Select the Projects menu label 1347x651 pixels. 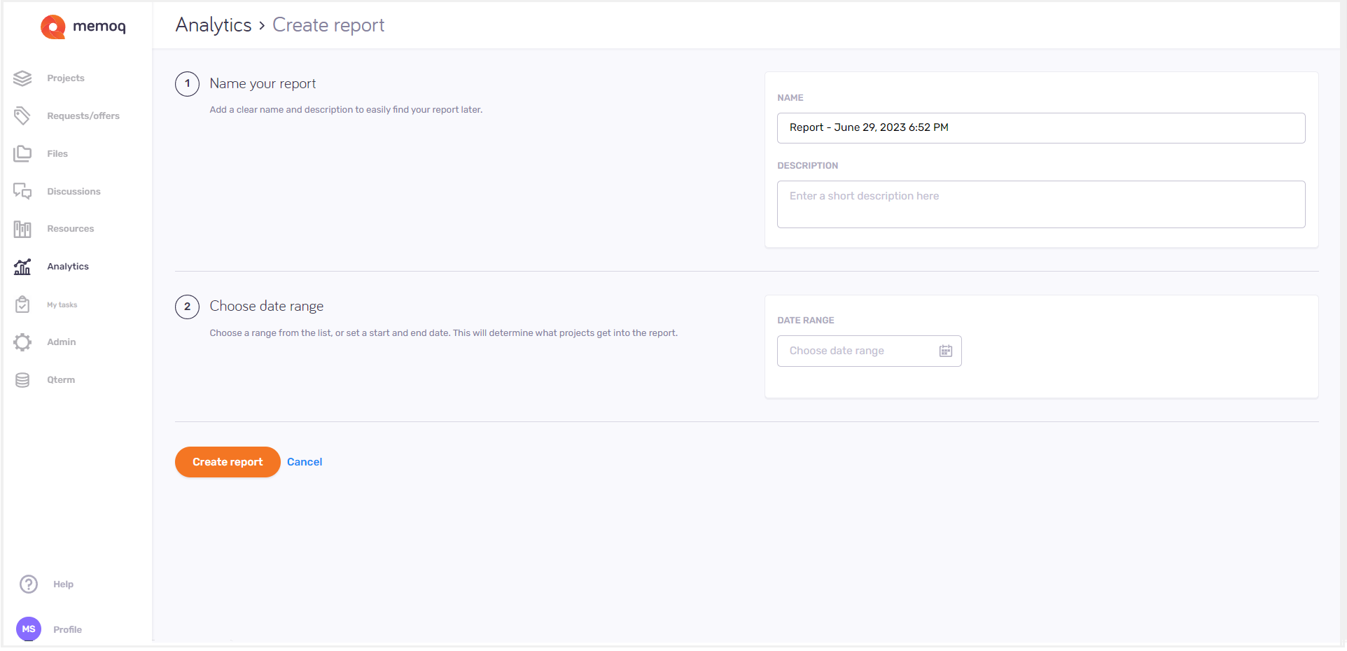click(x=66, y=78)
